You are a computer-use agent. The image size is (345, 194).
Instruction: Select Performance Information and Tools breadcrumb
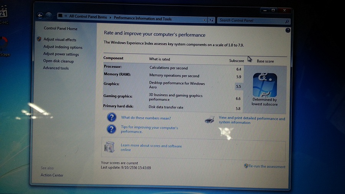pos(143,18)
